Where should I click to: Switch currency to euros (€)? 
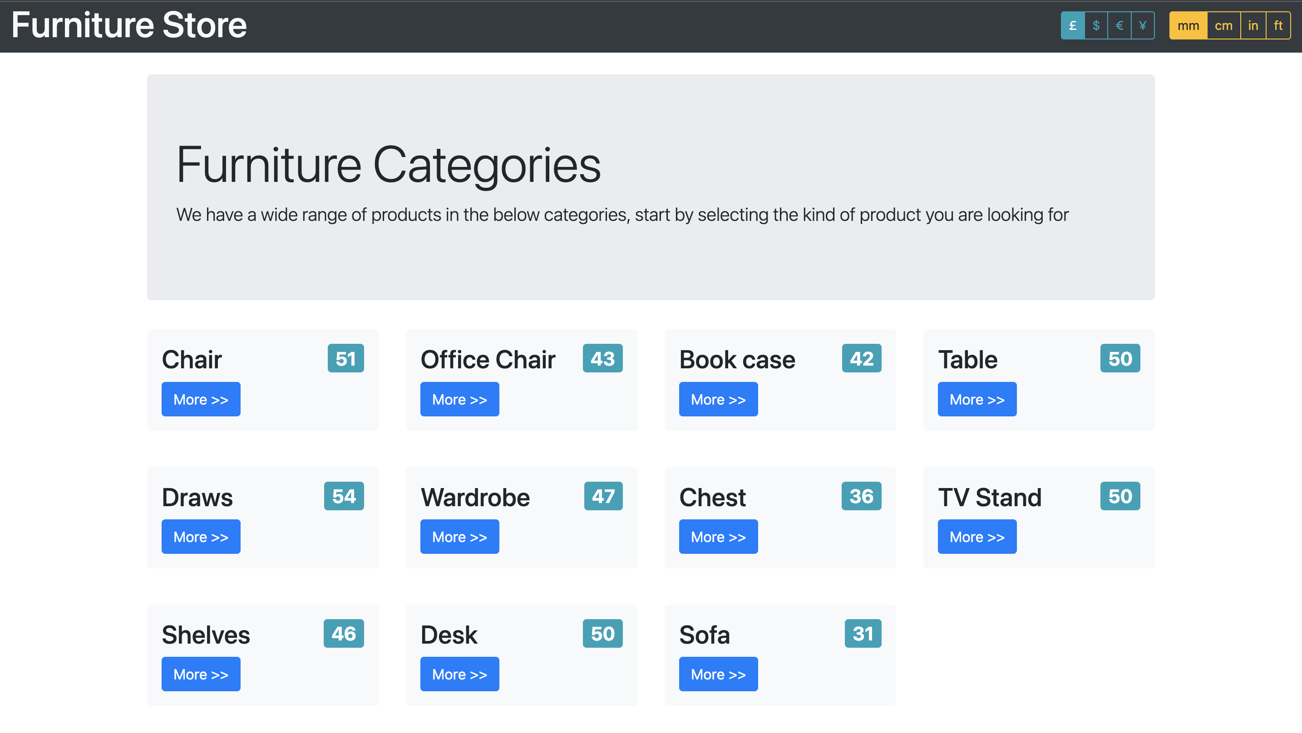point(1119,25)
